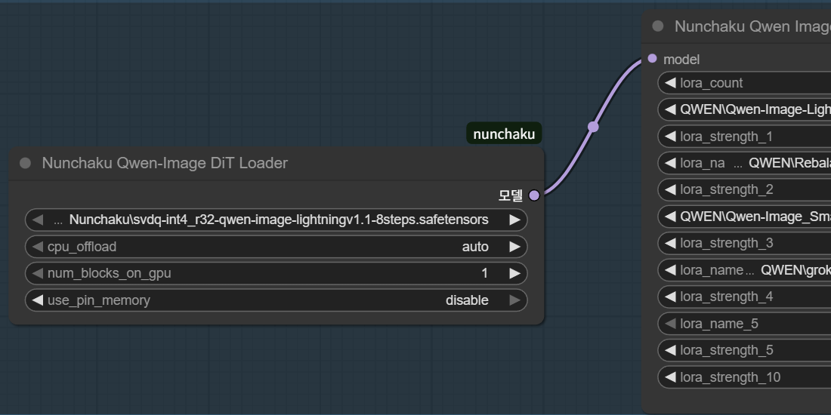
Task: Click left arrow of lora_count
Action: tap(670, 82)
